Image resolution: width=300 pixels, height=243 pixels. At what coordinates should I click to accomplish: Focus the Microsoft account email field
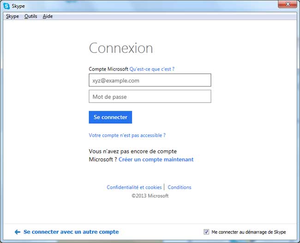click(x=150, y=80)
